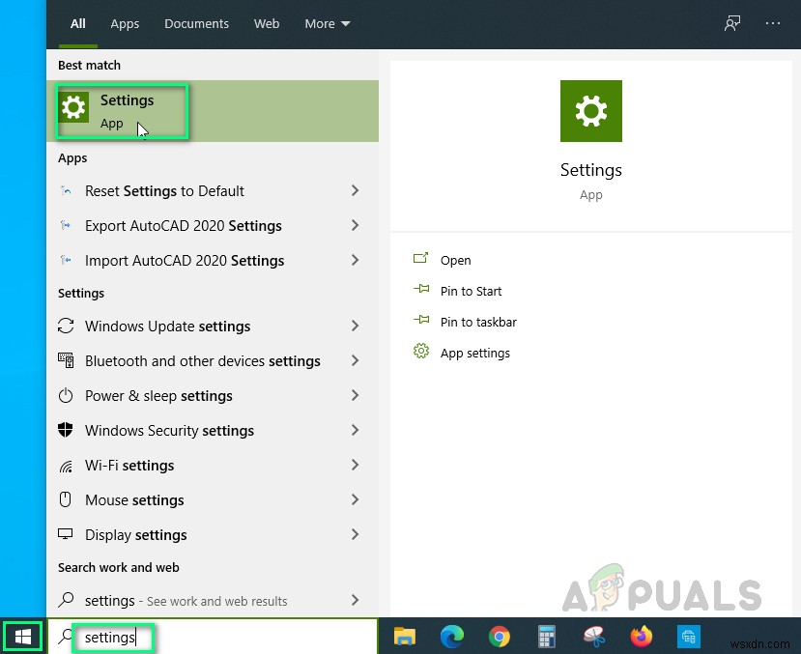Viewport: 801px width, 654px height.
Task: Click the Pin to taskbar pushpin icon
Action: coord(421,322)
